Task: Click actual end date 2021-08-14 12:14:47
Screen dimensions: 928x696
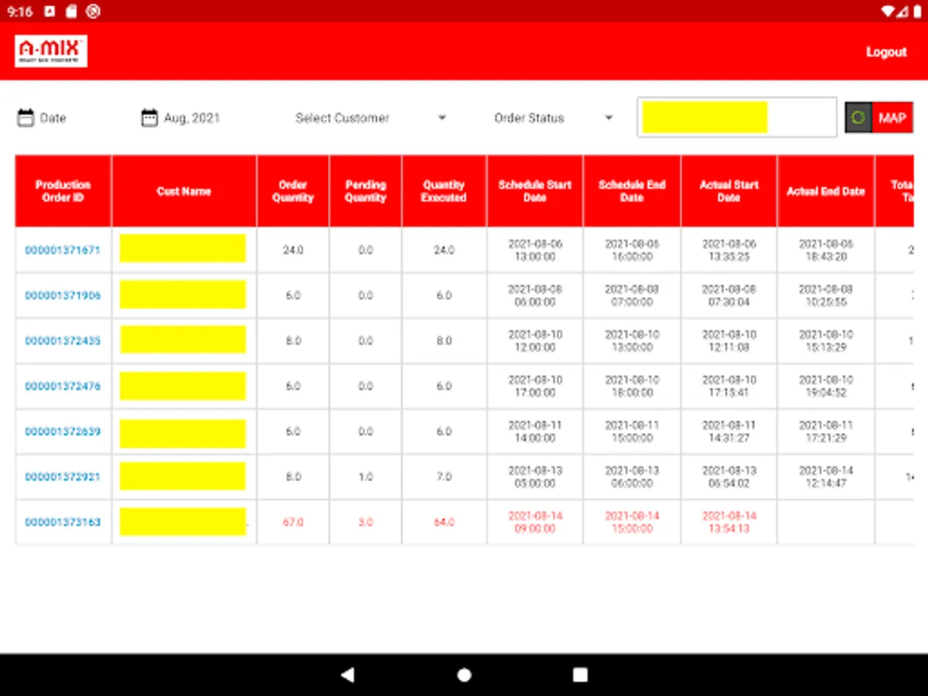Action: [826, 477]
